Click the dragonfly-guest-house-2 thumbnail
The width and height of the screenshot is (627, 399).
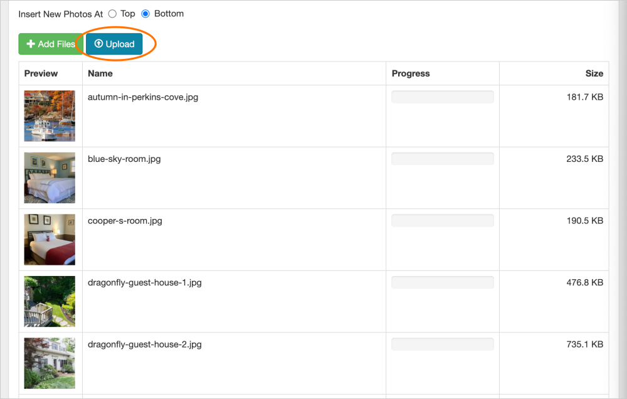click(x=50, y=363)
